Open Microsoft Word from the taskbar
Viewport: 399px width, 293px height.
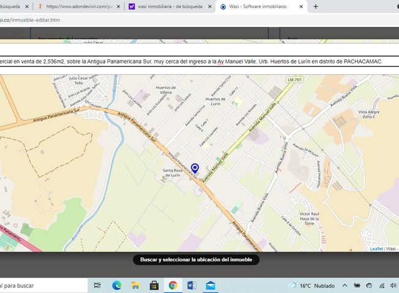click(x=192, y=286)
